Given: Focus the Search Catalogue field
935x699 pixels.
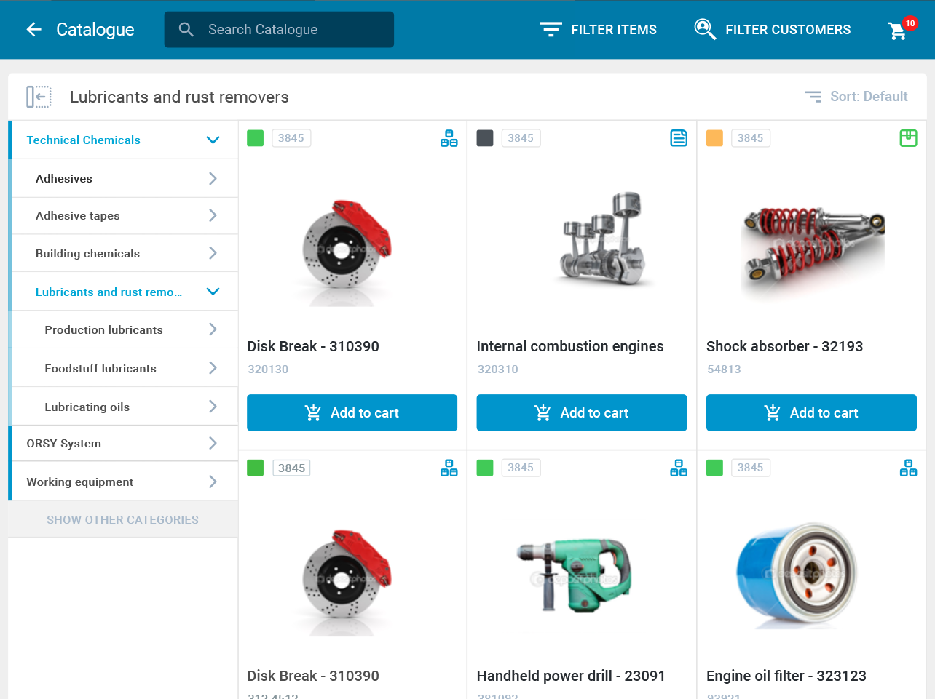Looking at the screenshot, I should (279, 30).
